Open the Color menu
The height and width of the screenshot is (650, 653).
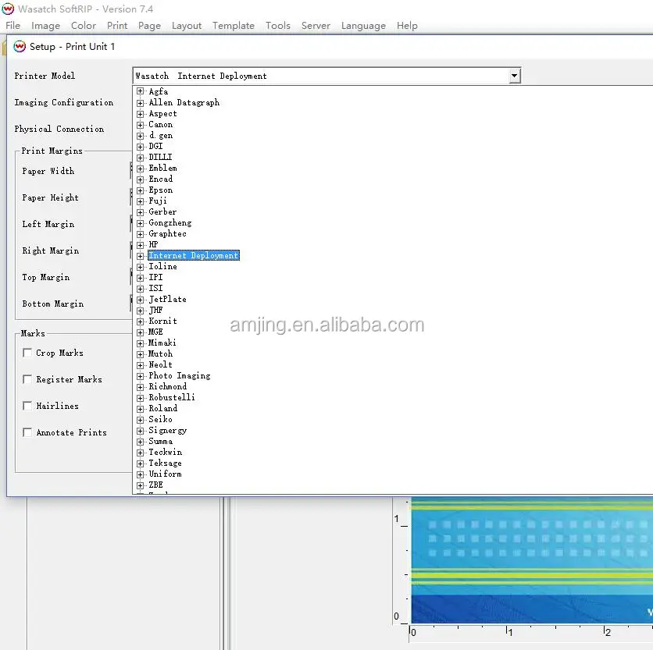click(x=84, y=26)
